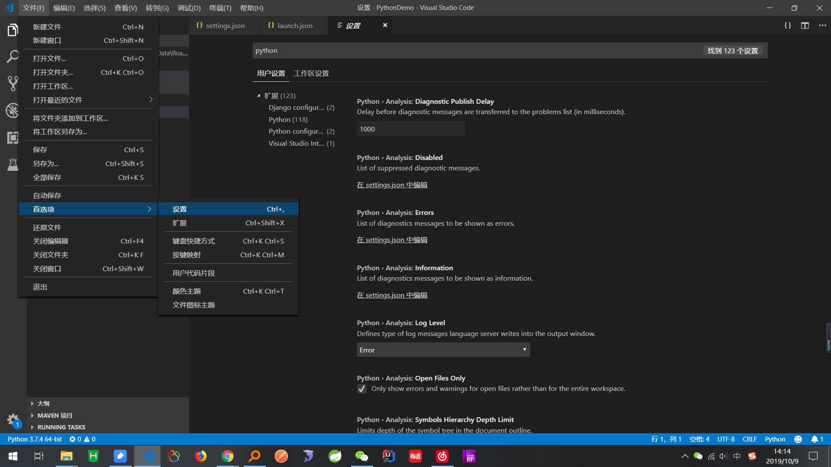
Task: Open IntelliJ IDEA from the taskbar
Action: coord(388,456)
